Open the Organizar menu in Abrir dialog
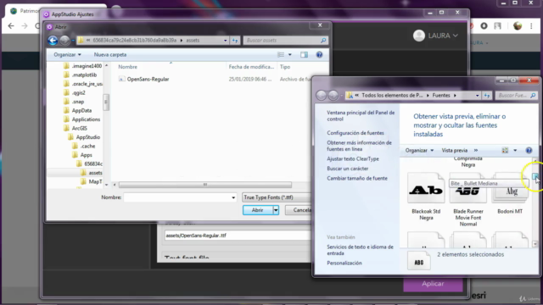The image size is (543, 305). coord(67,54)
